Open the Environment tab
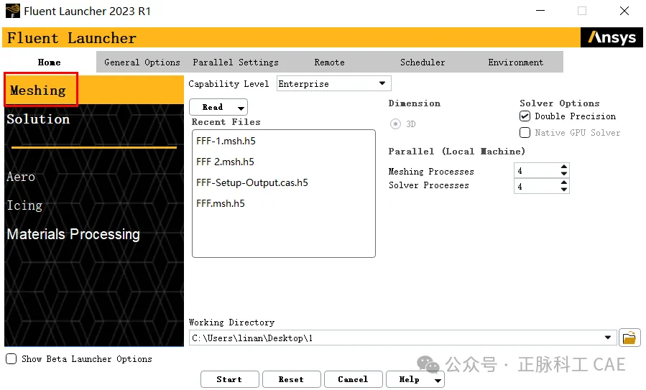Viewport: 646px width, 390px height. [515, 62]
